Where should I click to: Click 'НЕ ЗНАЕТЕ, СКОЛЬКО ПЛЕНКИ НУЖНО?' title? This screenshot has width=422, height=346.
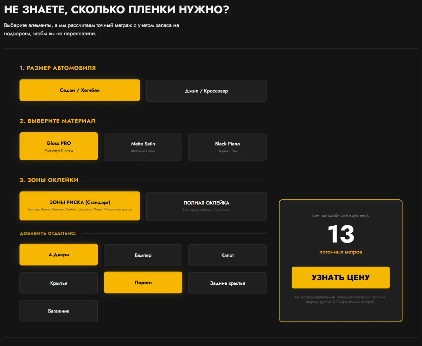116,10
